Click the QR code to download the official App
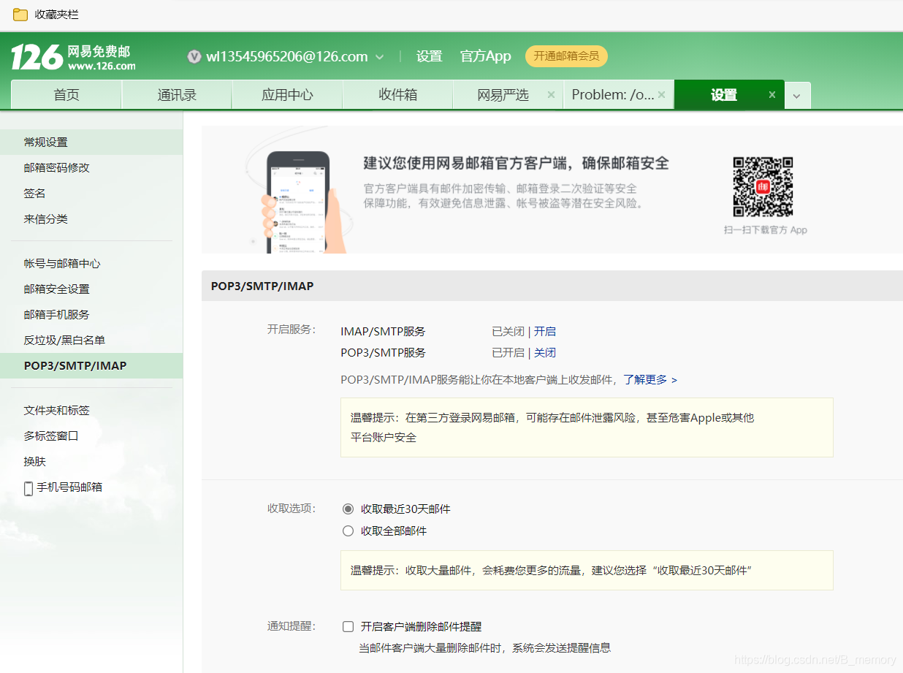 (763, 188)
